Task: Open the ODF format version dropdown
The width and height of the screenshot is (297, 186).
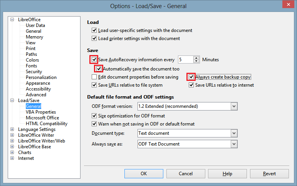Action: click(x=234, y=106)
